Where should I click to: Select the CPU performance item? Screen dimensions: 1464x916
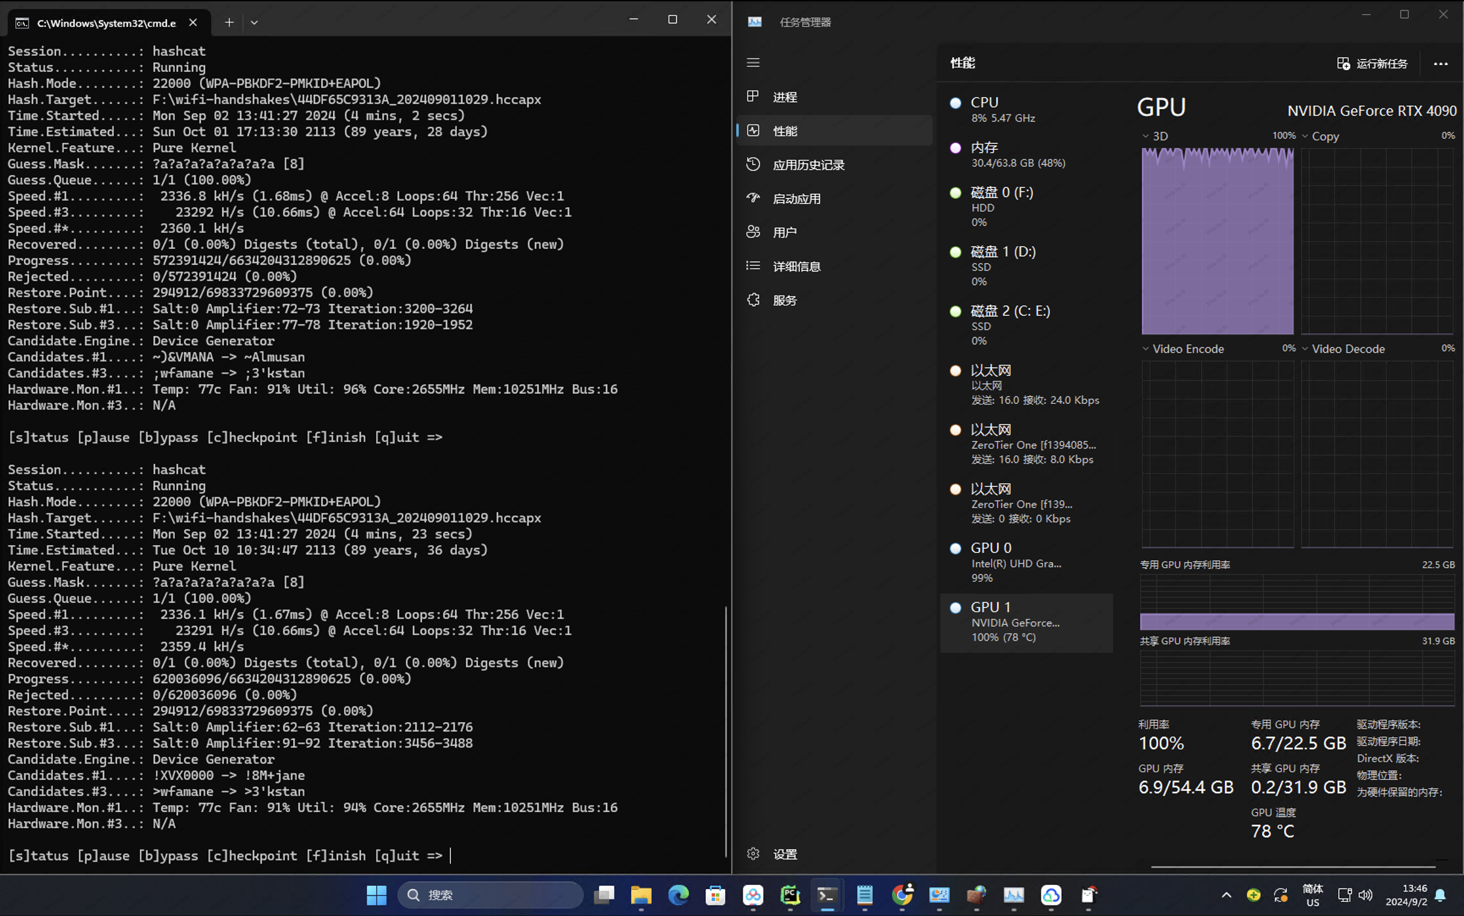pos(1027,110)
